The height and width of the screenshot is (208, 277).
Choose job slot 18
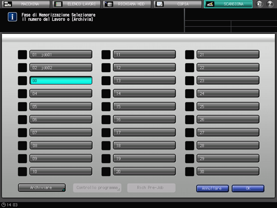pos(145,145)
